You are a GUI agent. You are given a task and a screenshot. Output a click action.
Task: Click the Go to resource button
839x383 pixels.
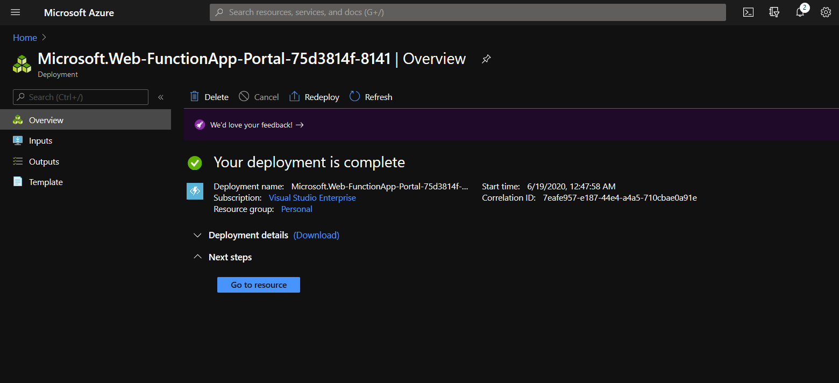pyautogui.click(x=258, y=285)
